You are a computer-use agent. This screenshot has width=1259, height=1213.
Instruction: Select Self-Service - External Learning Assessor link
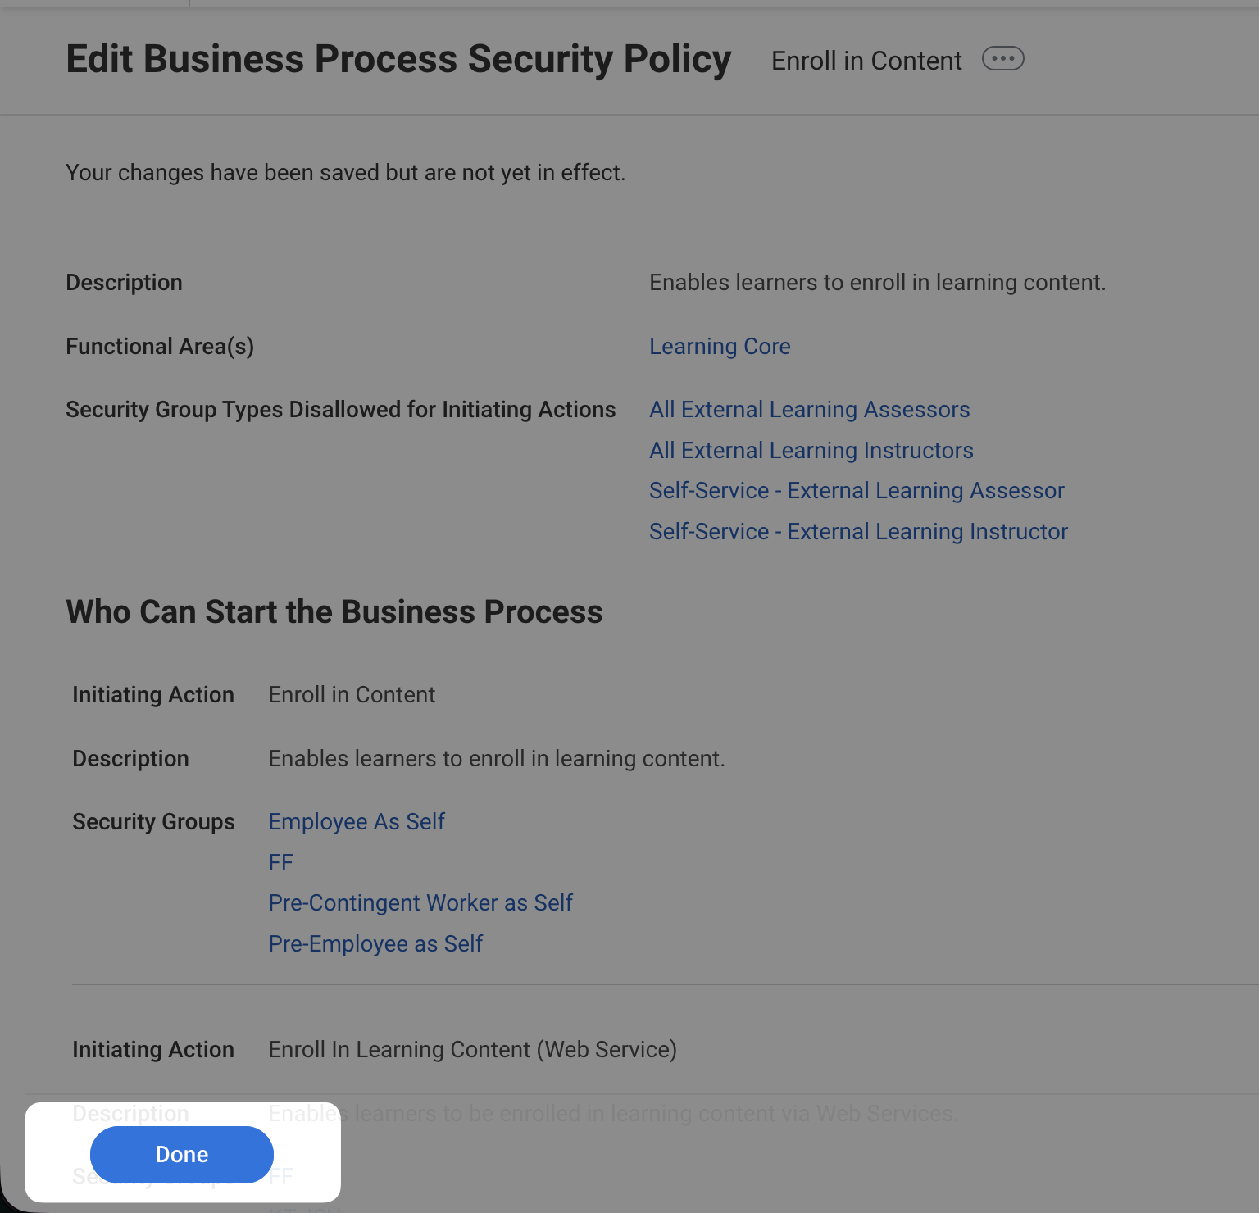857,491
